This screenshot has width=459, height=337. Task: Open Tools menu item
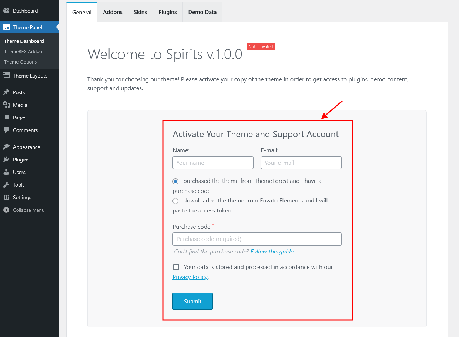(29, 185)
